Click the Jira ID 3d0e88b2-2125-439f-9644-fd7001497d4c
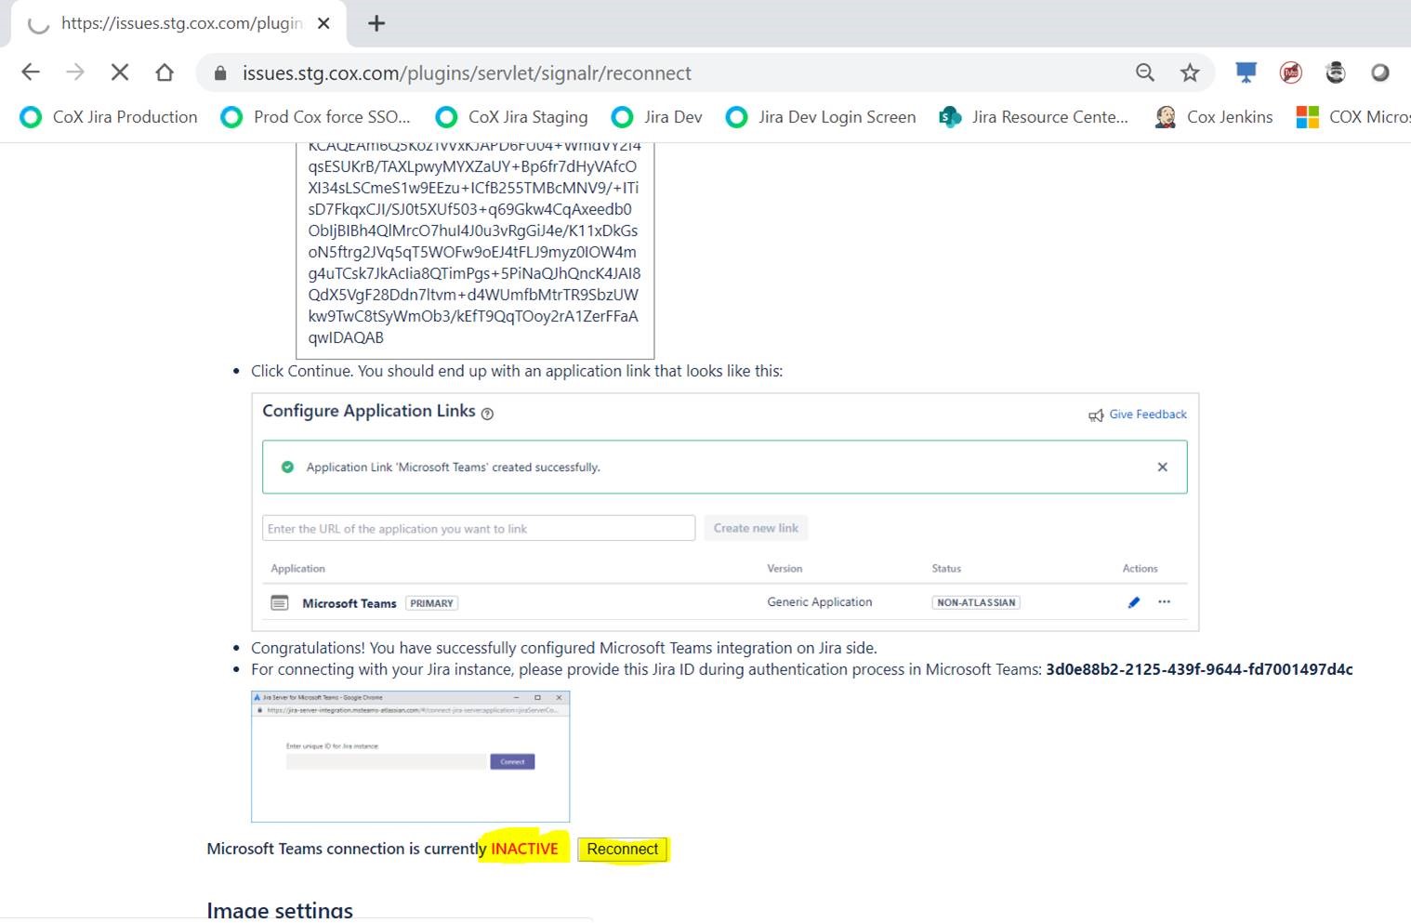This screenshot has height=923, width=1411. (1199, 669)
